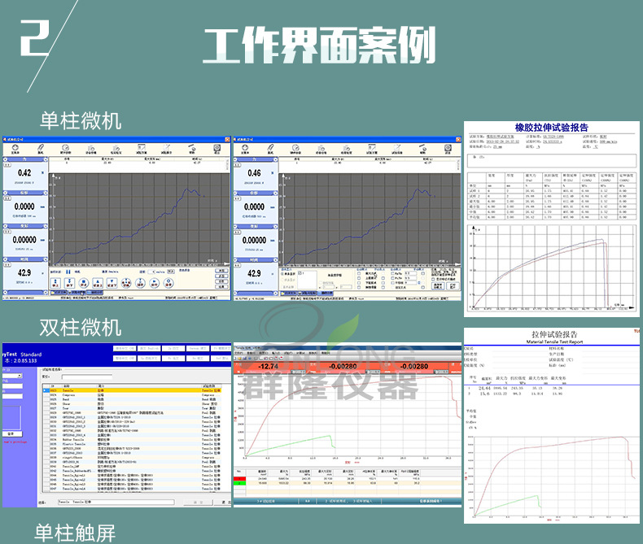Image resolution: width=643 pixels, height=544 pixels.
Task: Collapse the force panel showing 0.42
Action: 46,159
